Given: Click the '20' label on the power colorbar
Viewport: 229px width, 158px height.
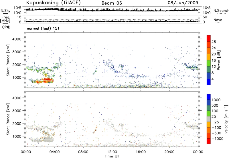Looking at the screenshot, I should [x=214, y=54].
